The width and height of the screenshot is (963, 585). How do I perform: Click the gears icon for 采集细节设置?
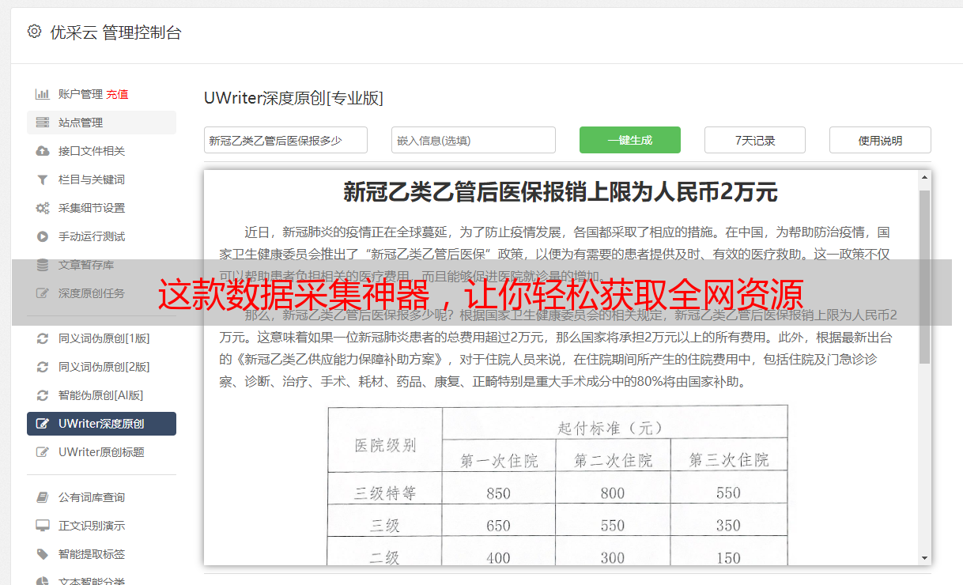click(x=42, y=208)
